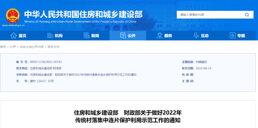The image size is (258, 128).
Task: Click the document-lock icon beside 公开
Action: pos(123,35)
